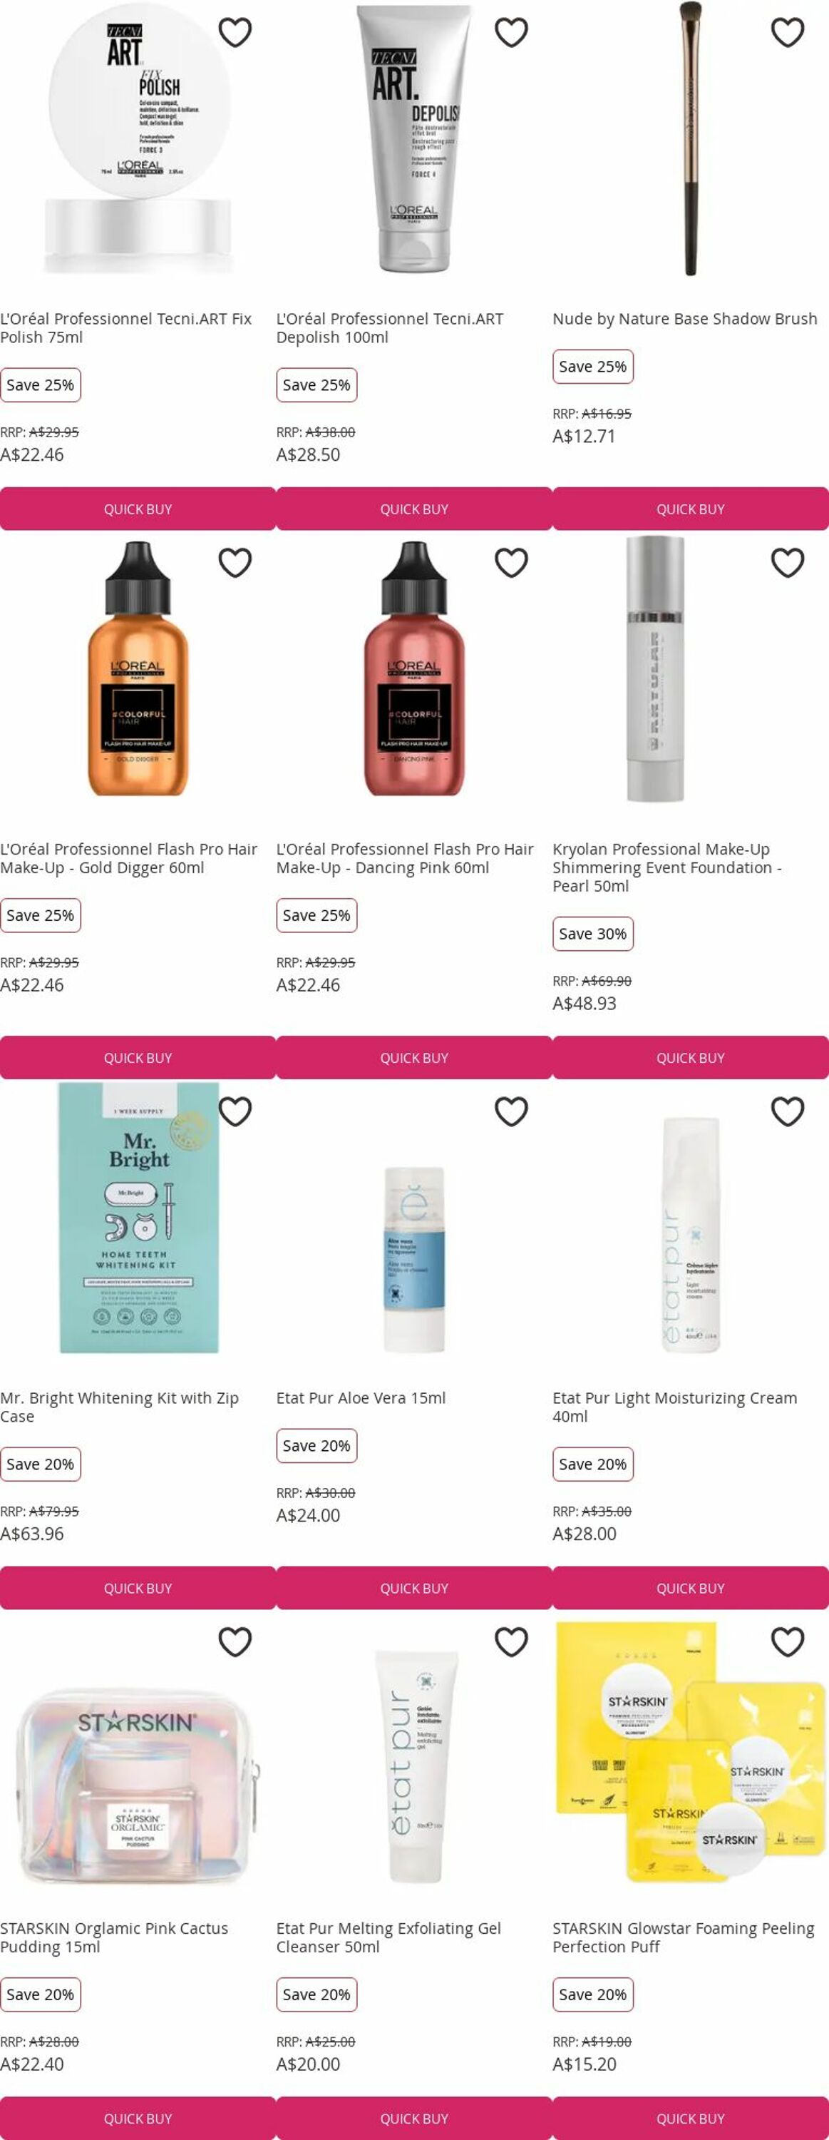Wishlist heart for Nude by Nature brush

[x=788, y=32]
